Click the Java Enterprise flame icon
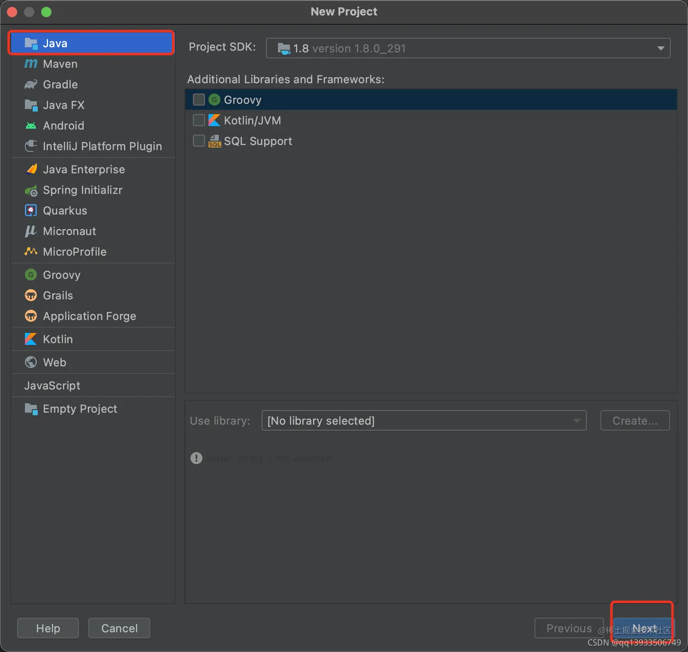 (x=31, y=169)
